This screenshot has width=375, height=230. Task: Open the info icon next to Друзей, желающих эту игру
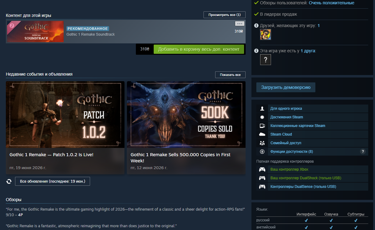[256, 26]
